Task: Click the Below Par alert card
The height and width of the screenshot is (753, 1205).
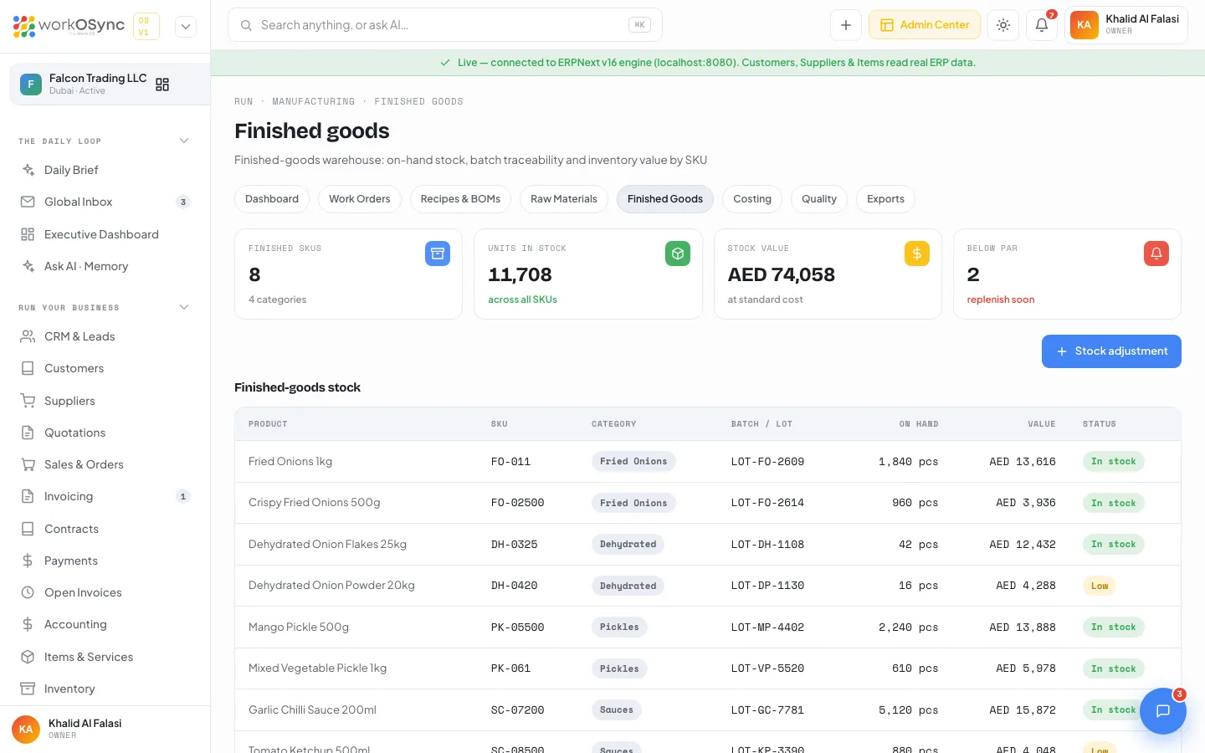Action: (x=1067, y=274)
